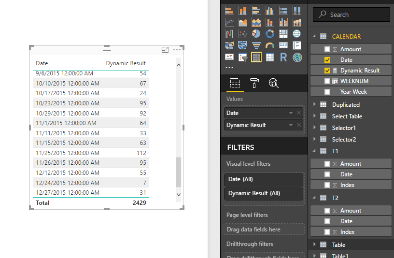Collapse the T1 table
This screenshot has width=394, height=258.
[x=314, y=151]
